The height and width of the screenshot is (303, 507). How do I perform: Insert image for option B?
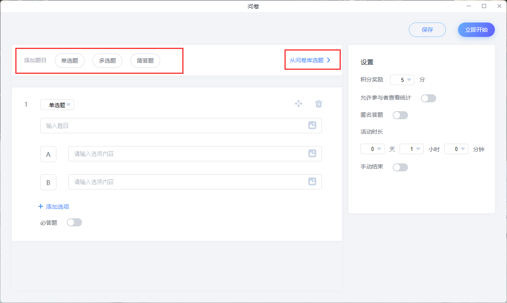pos(312,181)
